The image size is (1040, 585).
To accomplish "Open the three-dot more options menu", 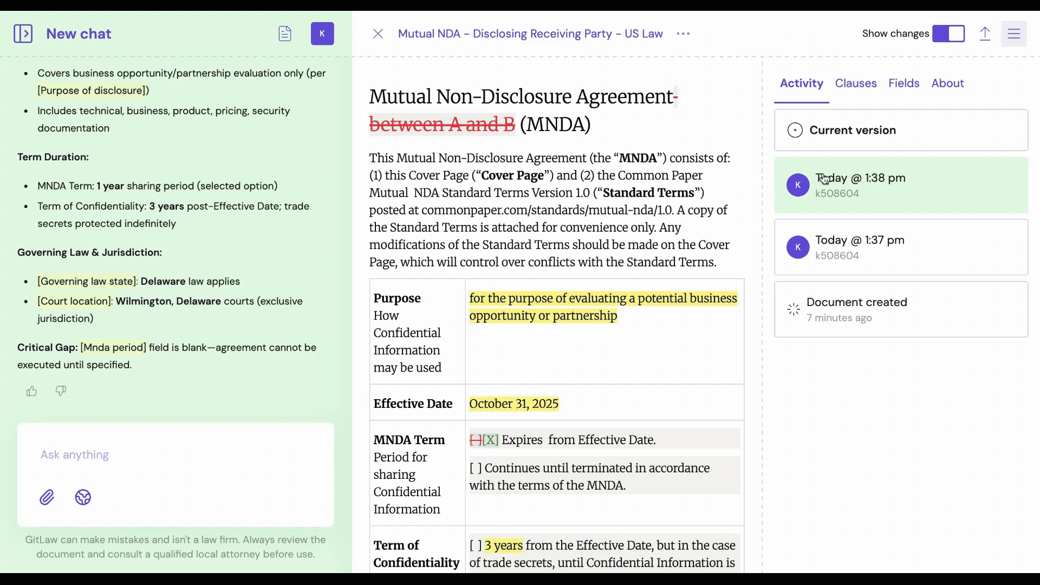I will click(x=683, y=34).
